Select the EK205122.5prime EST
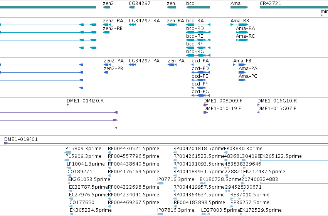 point(294,160)
